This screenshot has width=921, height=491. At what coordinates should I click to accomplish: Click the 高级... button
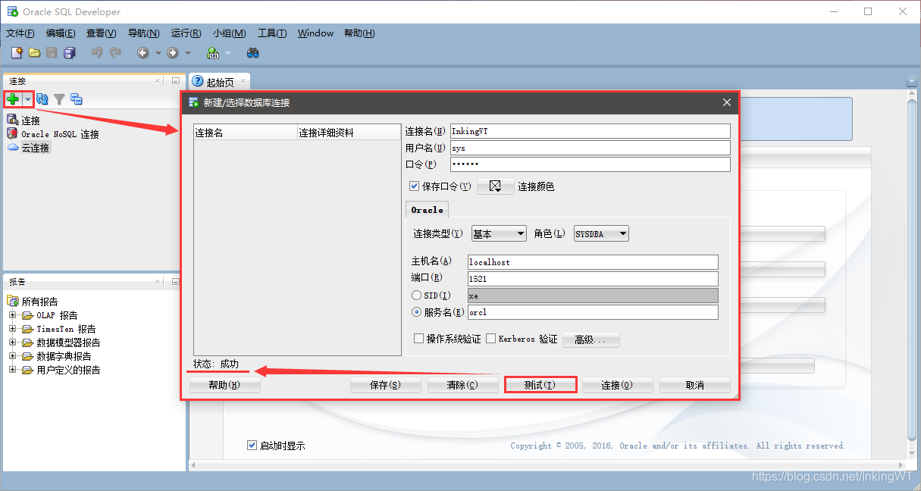[591, 339]
